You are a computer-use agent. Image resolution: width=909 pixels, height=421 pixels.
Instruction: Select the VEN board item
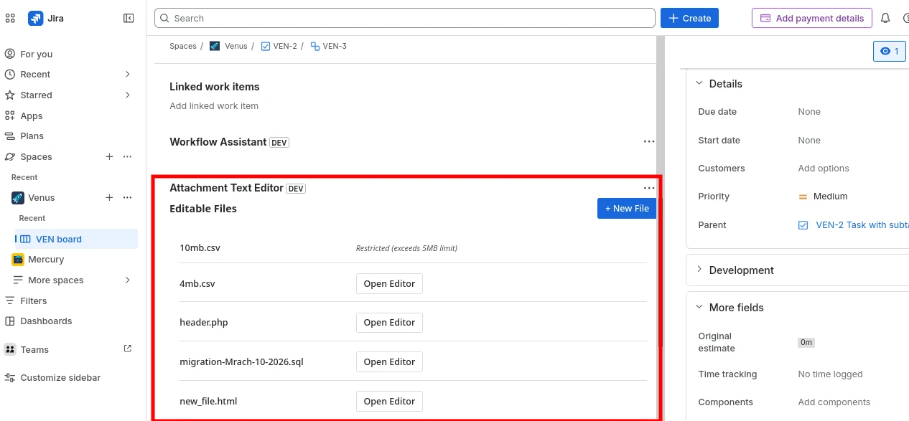click(x=76, y=239)
